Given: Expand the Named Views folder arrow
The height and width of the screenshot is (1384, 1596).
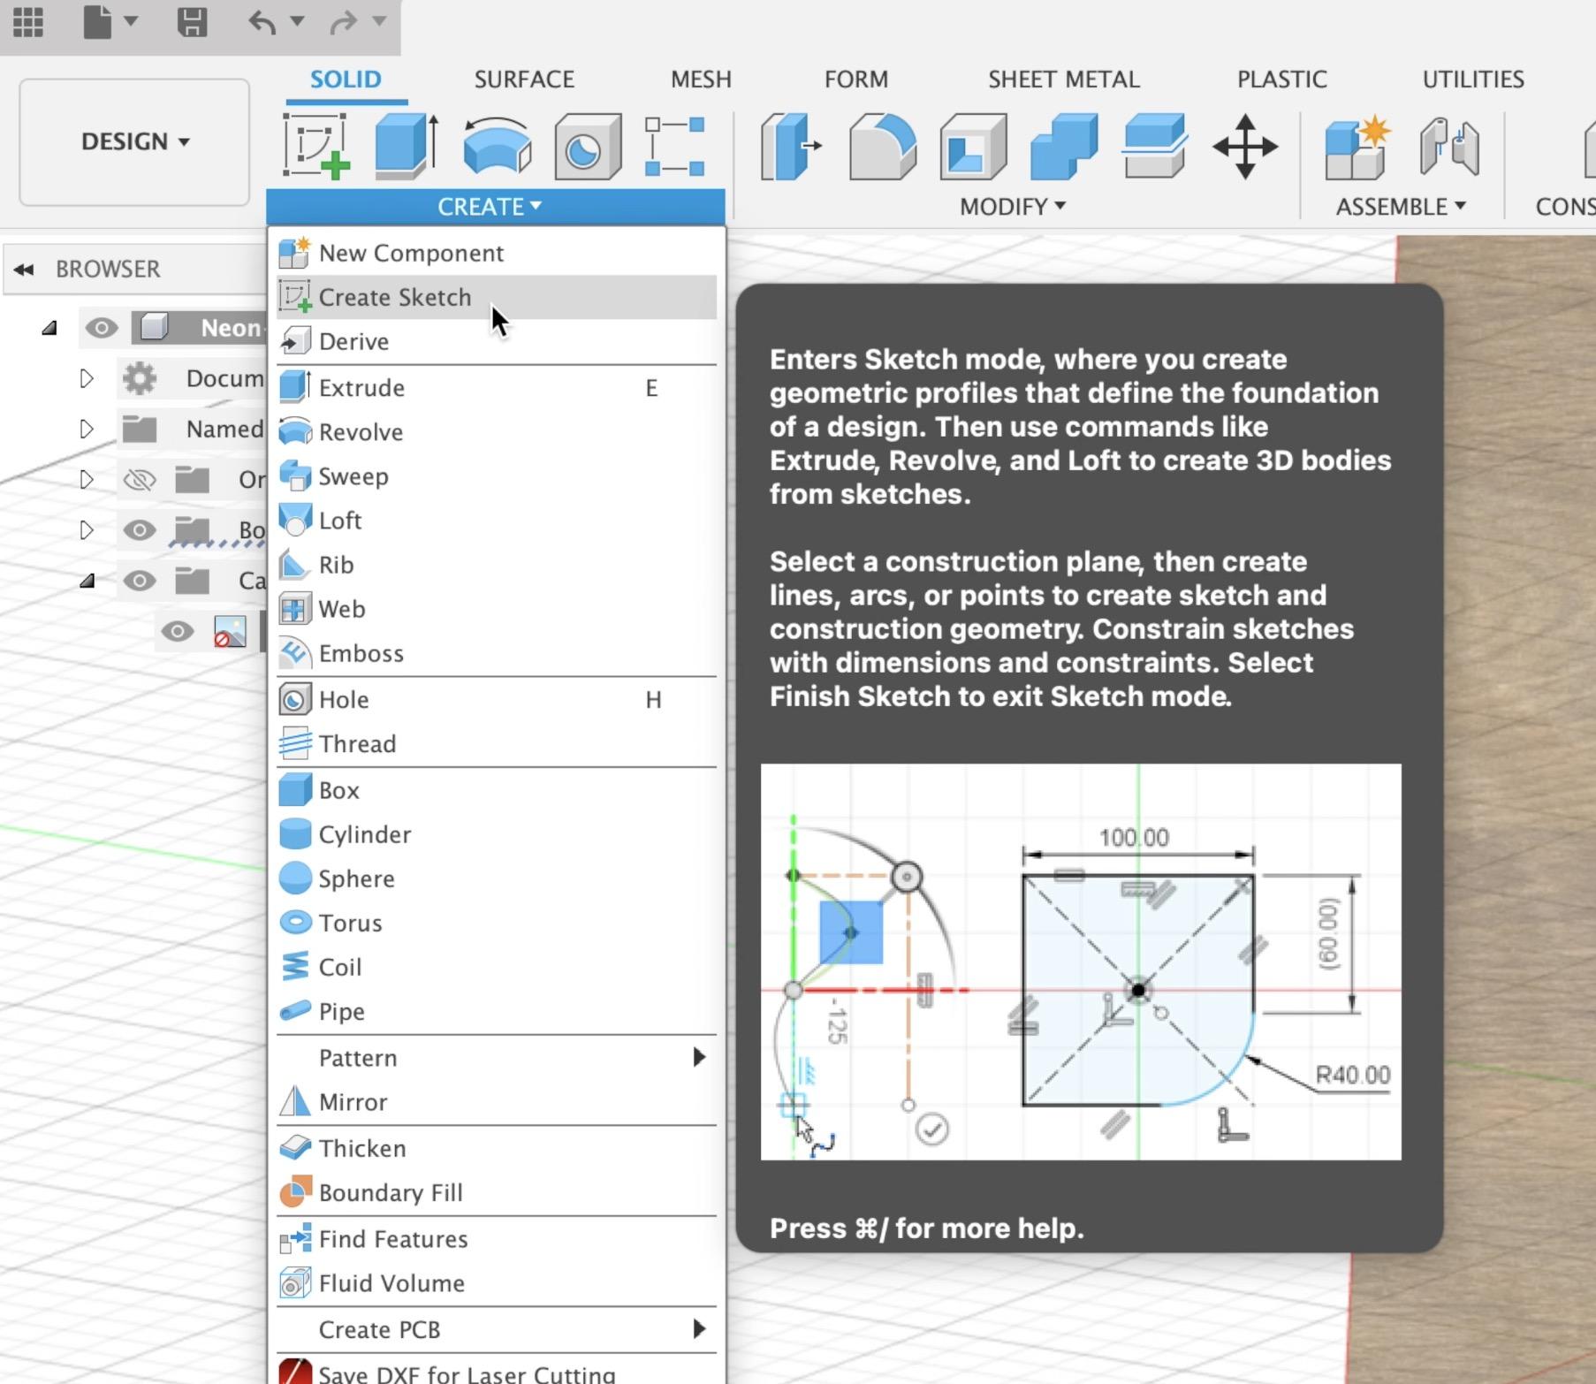Looking at the screenshot, I should [x=87, y=430].
